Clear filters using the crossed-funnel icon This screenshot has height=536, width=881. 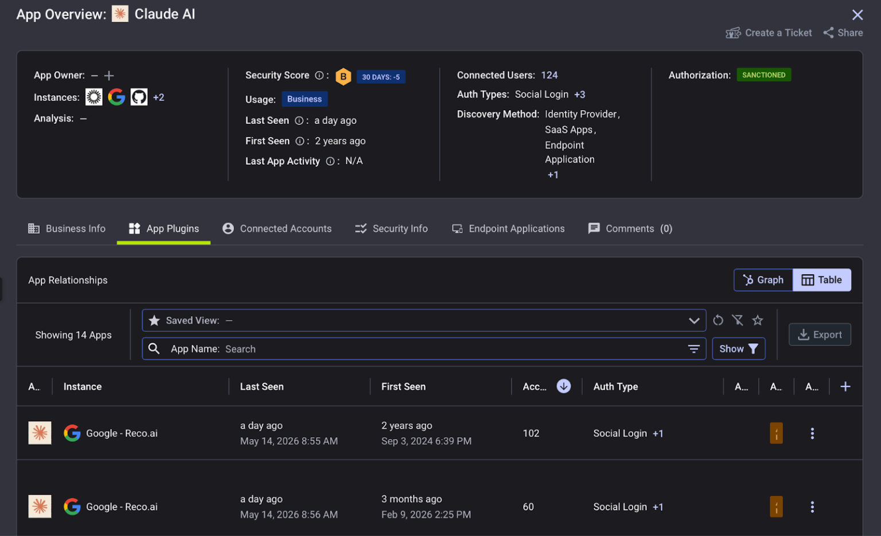point(738,320)
